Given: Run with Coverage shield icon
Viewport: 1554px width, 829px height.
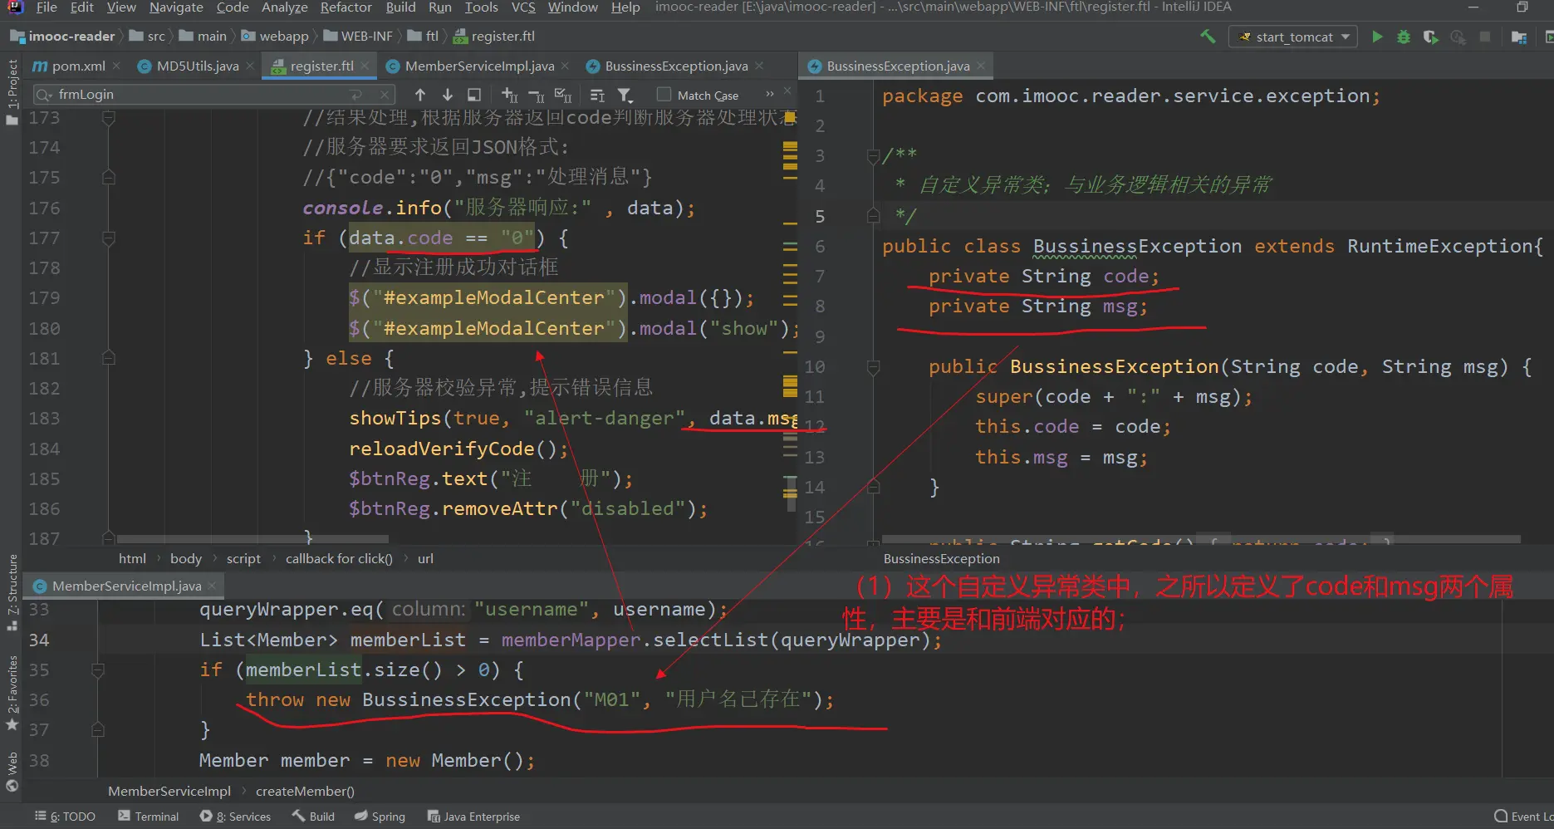Looking at the screenshot, I should click(x=1430, y=37).
